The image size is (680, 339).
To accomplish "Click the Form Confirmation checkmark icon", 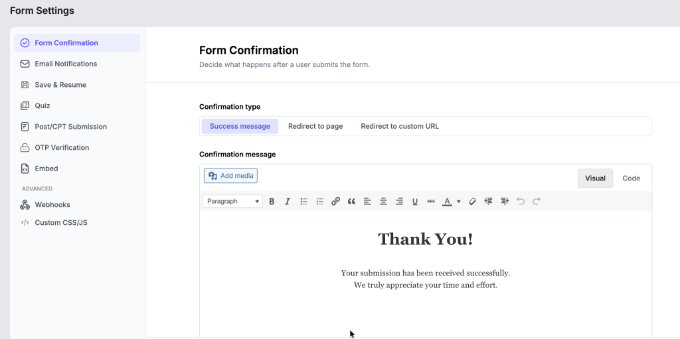I will coord(25,42).
